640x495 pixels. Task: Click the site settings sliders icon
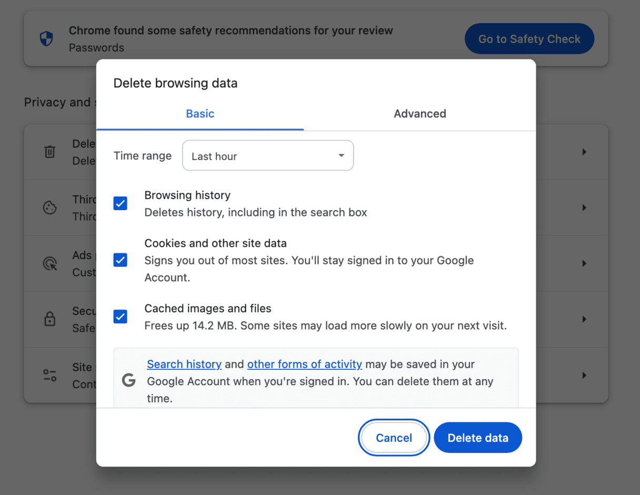[49, 375]
